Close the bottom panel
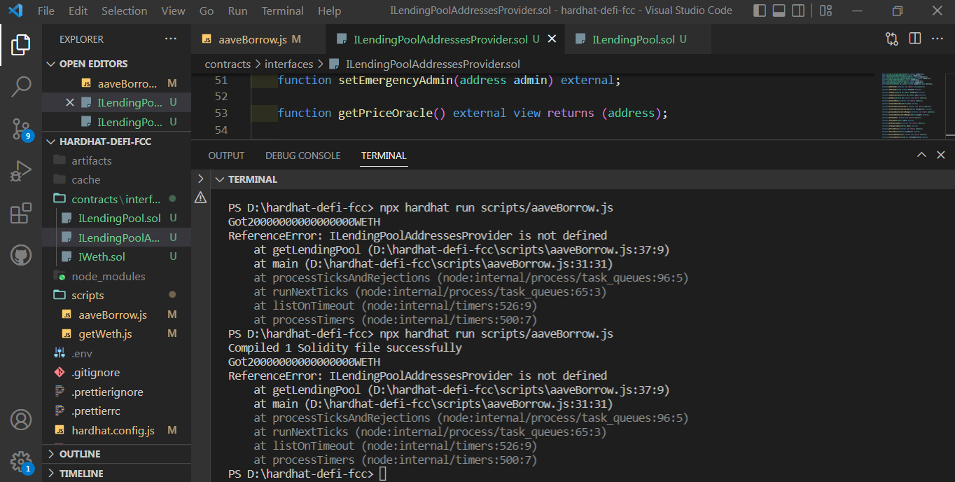Image resolution: width=955 pixels, height=482 pixels. point(941,156)
